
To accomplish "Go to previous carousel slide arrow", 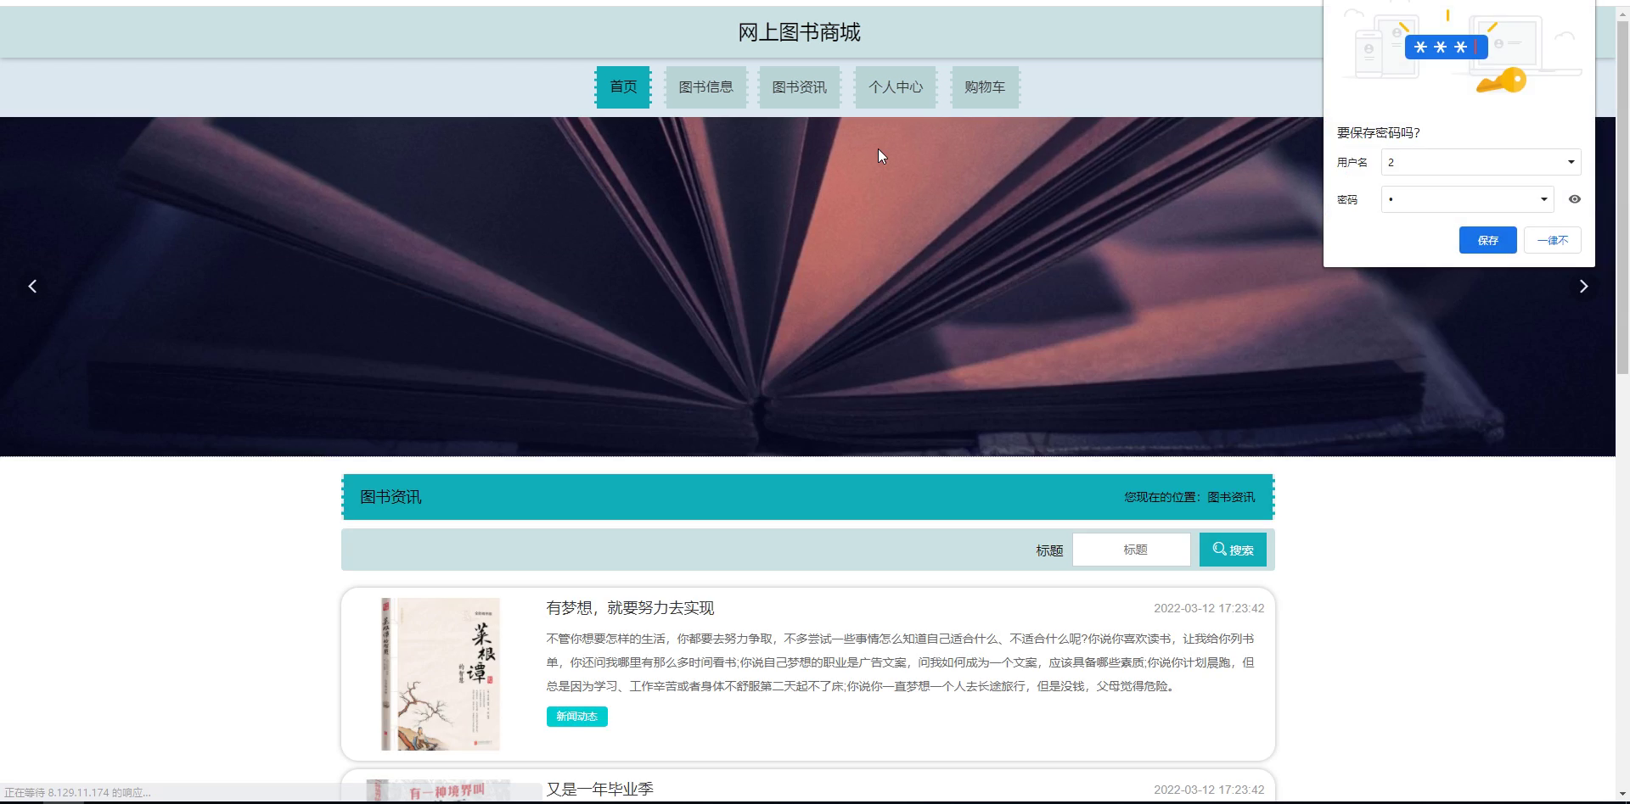I will click(x=32, y=287).
